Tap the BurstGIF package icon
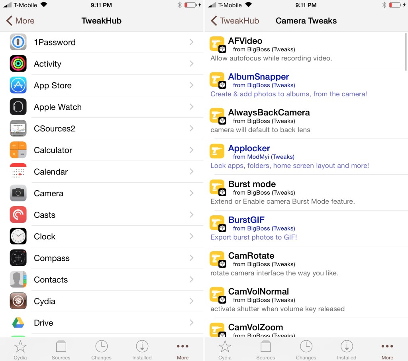Image resolution: width=408 pixels, height=361 pixels. [217, 223]
